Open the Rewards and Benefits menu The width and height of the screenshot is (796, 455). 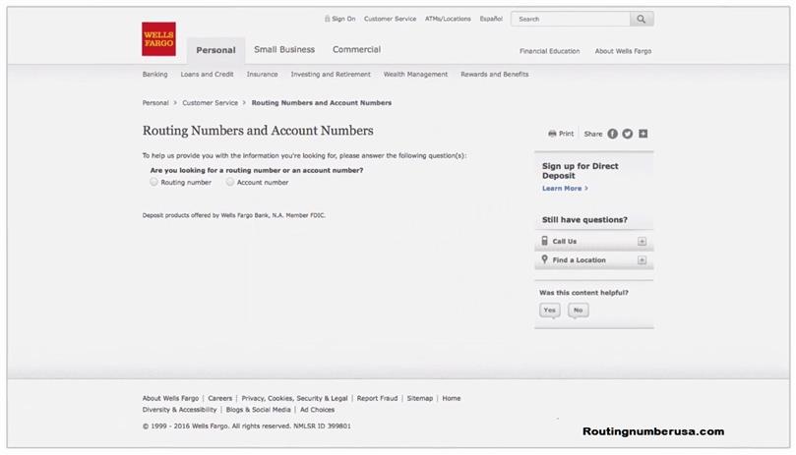tap(495, 74)
